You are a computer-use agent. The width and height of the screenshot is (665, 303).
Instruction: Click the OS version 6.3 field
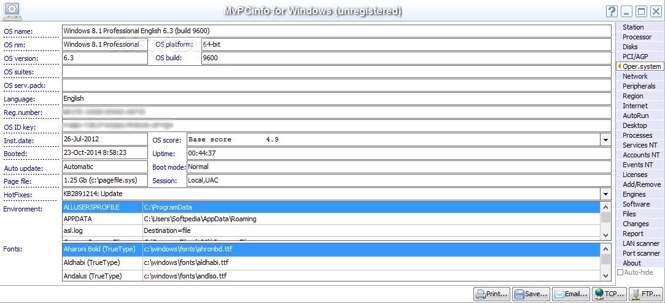105,58
